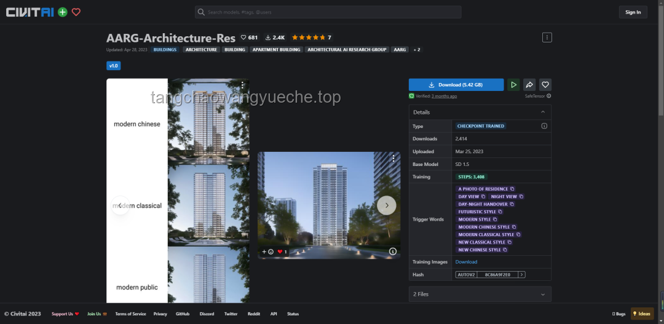Copy trigger word NIGHT VIEW
Viewport: 664px width, 324px height.
(x=521, y=197)
